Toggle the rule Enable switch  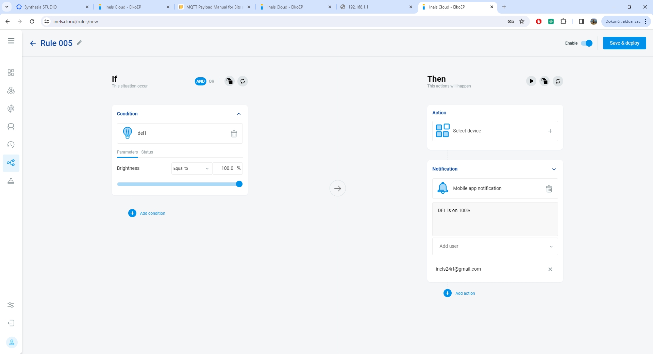pos(587,43)
